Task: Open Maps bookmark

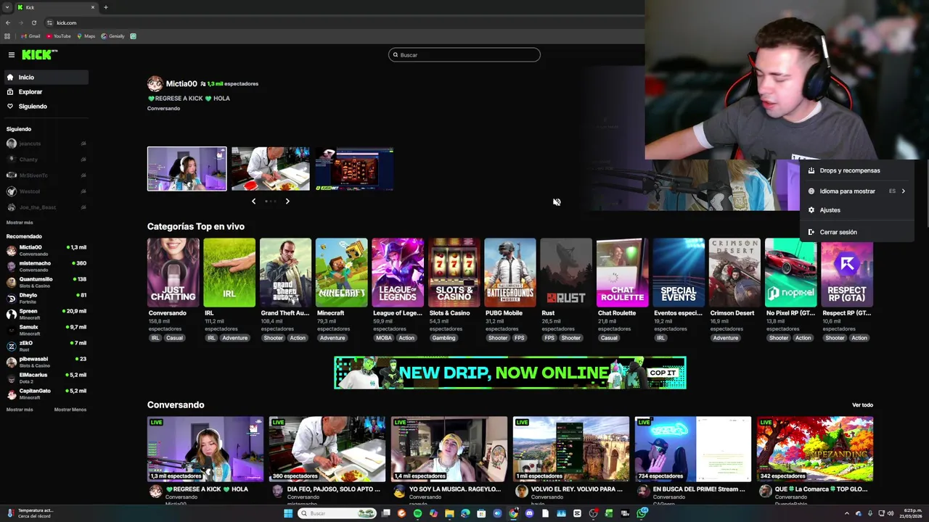Action: coord(86,36)
